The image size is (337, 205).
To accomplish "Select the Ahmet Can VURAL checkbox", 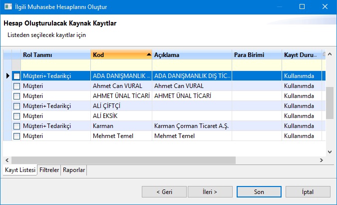I will [17, 86].
